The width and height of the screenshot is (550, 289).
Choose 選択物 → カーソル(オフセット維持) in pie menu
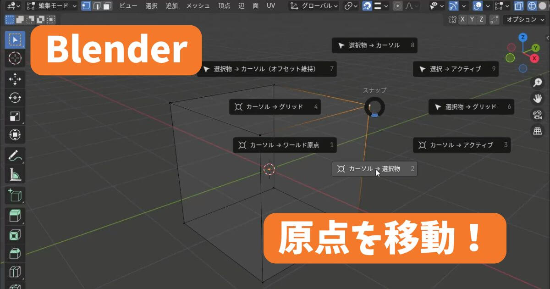[x=267, y=69]
